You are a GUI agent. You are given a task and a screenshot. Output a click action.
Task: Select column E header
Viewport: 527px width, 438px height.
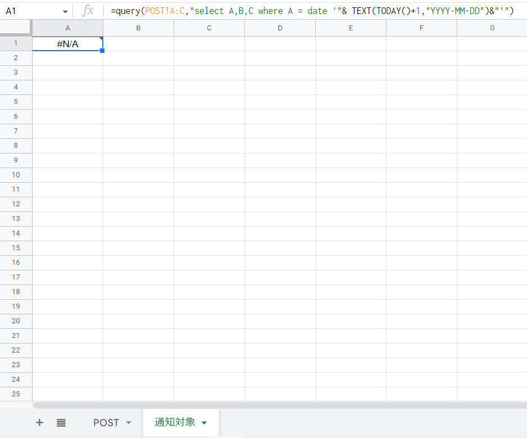pos(351,28)
